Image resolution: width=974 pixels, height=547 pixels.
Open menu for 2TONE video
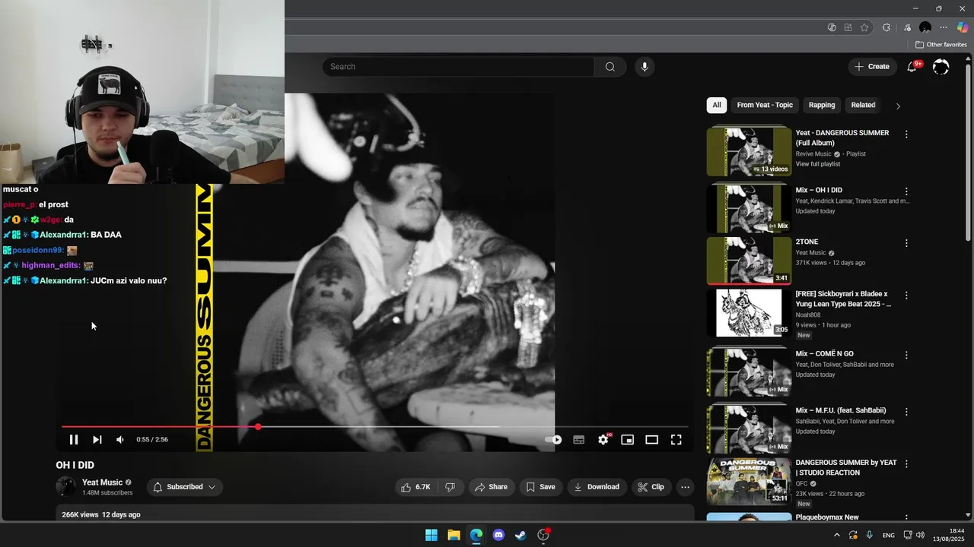pyautogui.click(x=906, y=243)
